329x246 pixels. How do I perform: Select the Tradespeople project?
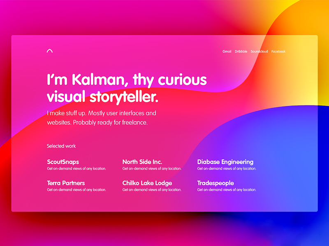(x=216, y=183)
